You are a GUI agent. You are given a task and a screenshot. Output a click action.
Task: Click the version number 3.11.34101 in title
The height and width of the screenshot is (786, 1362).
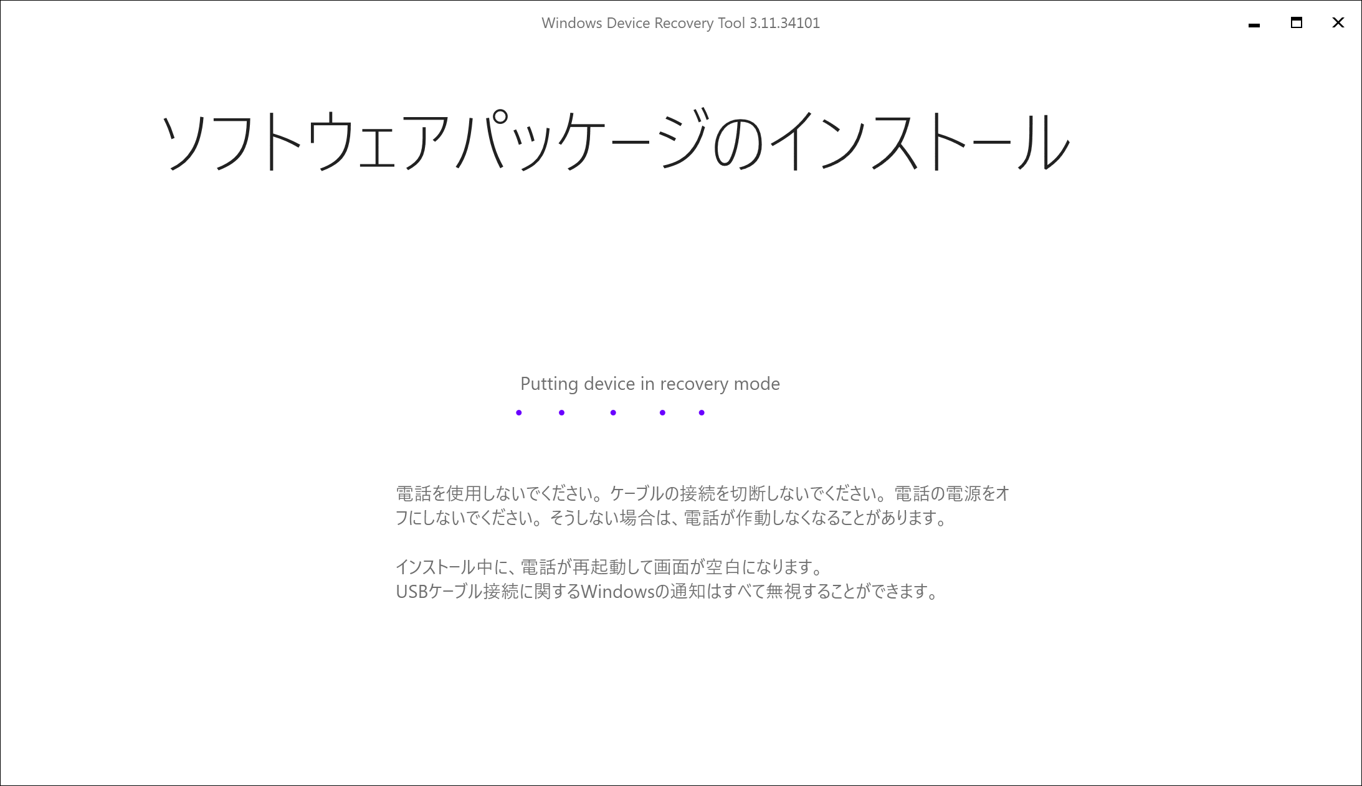click(x=784, y=23)
